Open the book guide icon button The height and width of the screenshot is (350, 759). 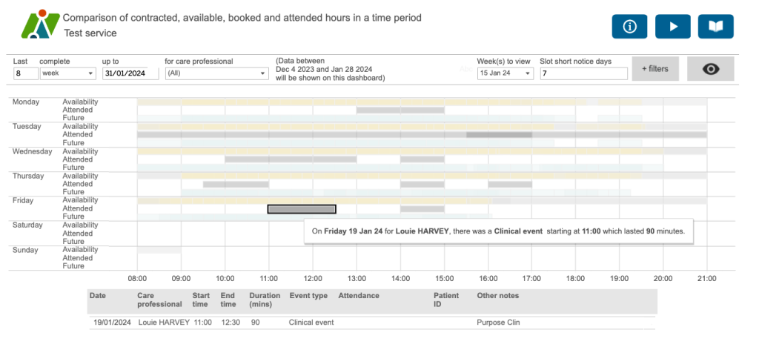(715, 27)
